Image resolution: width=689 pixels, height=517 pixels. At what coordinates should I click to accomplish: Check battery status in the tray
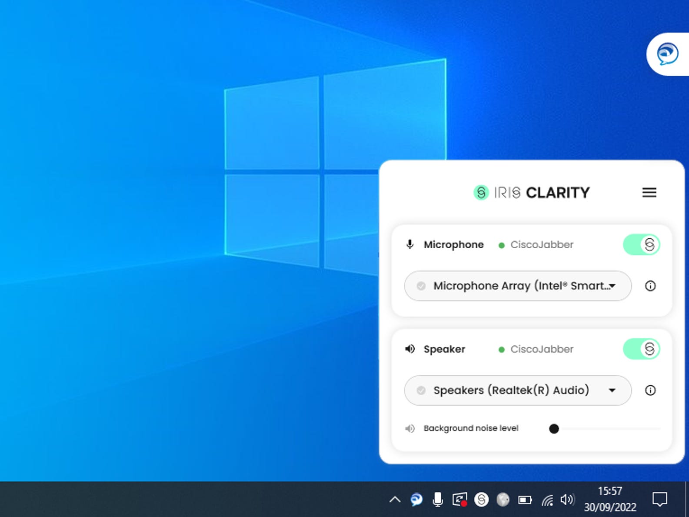pos(525,500)
